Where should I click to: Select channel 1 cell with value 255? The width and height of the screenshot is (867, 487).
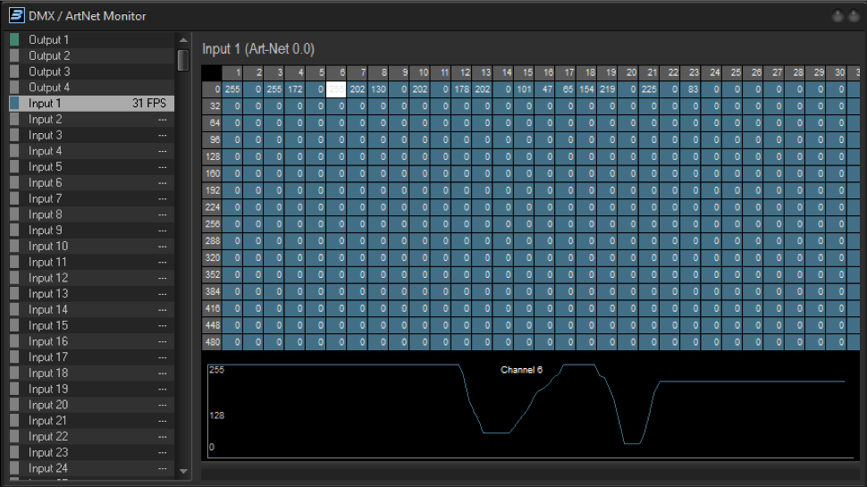(232, 89)
